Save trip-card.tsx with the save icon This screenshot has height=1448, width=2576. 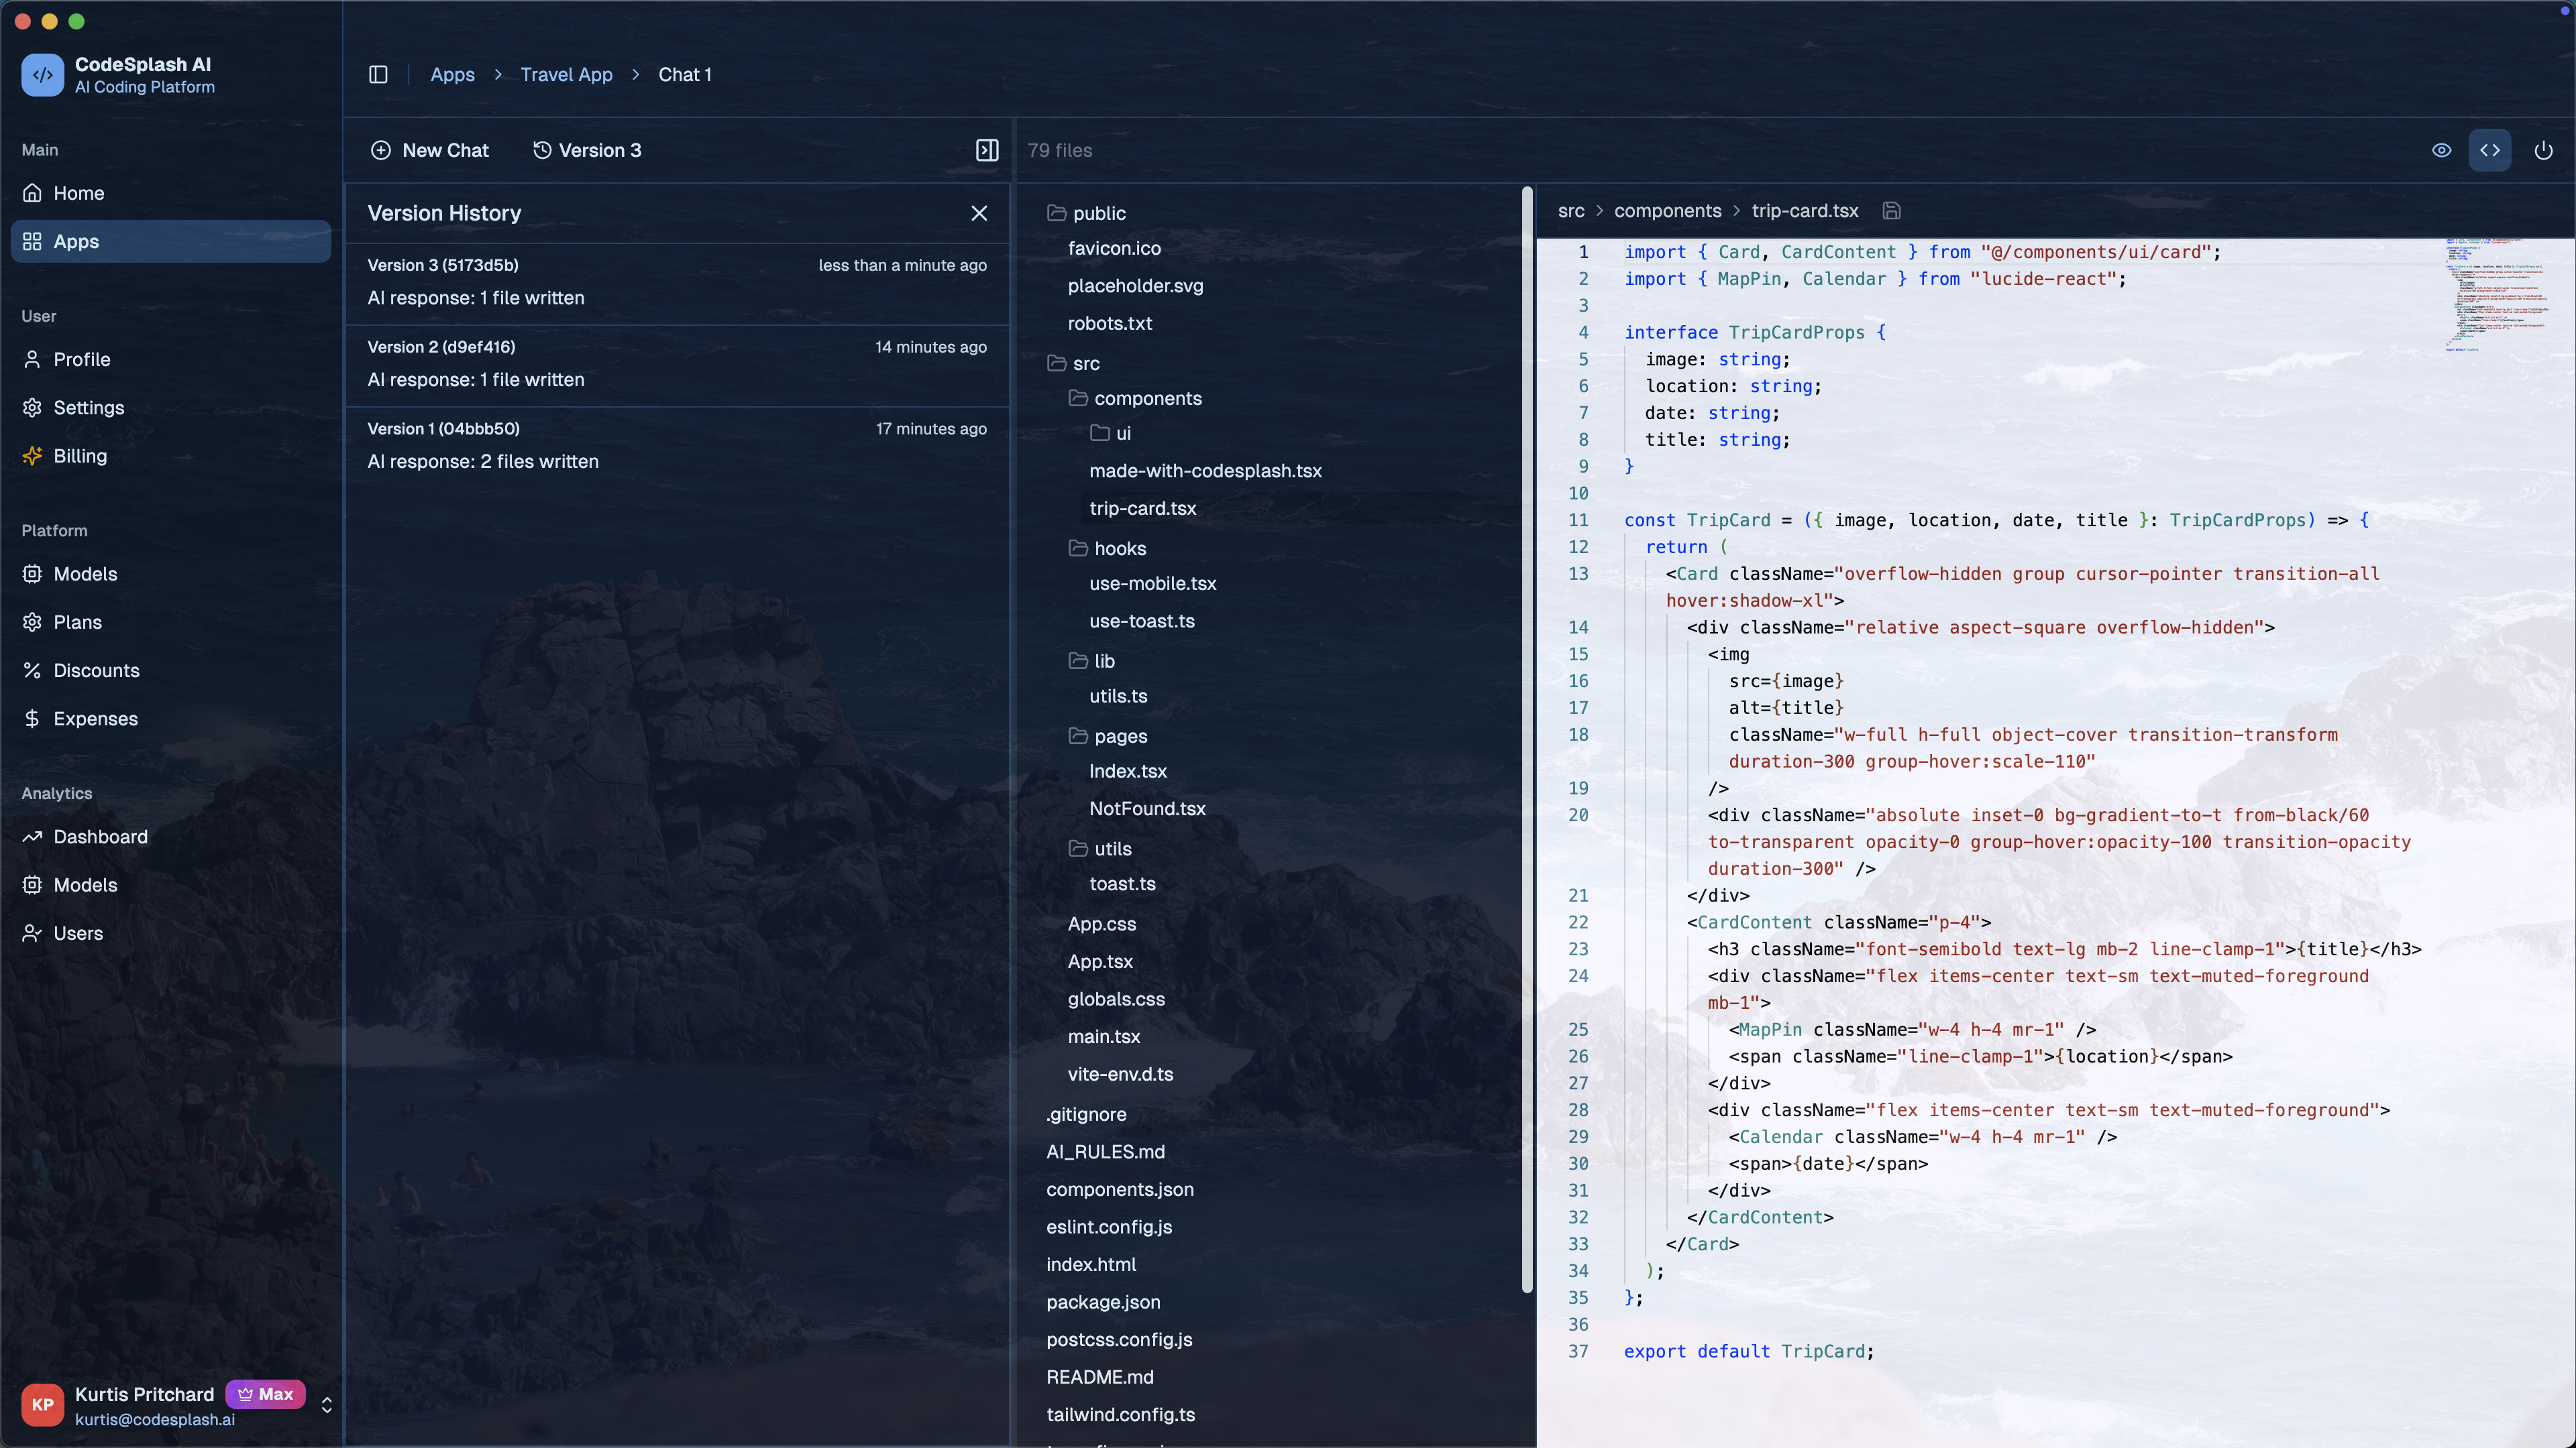tap(1891, 211)
